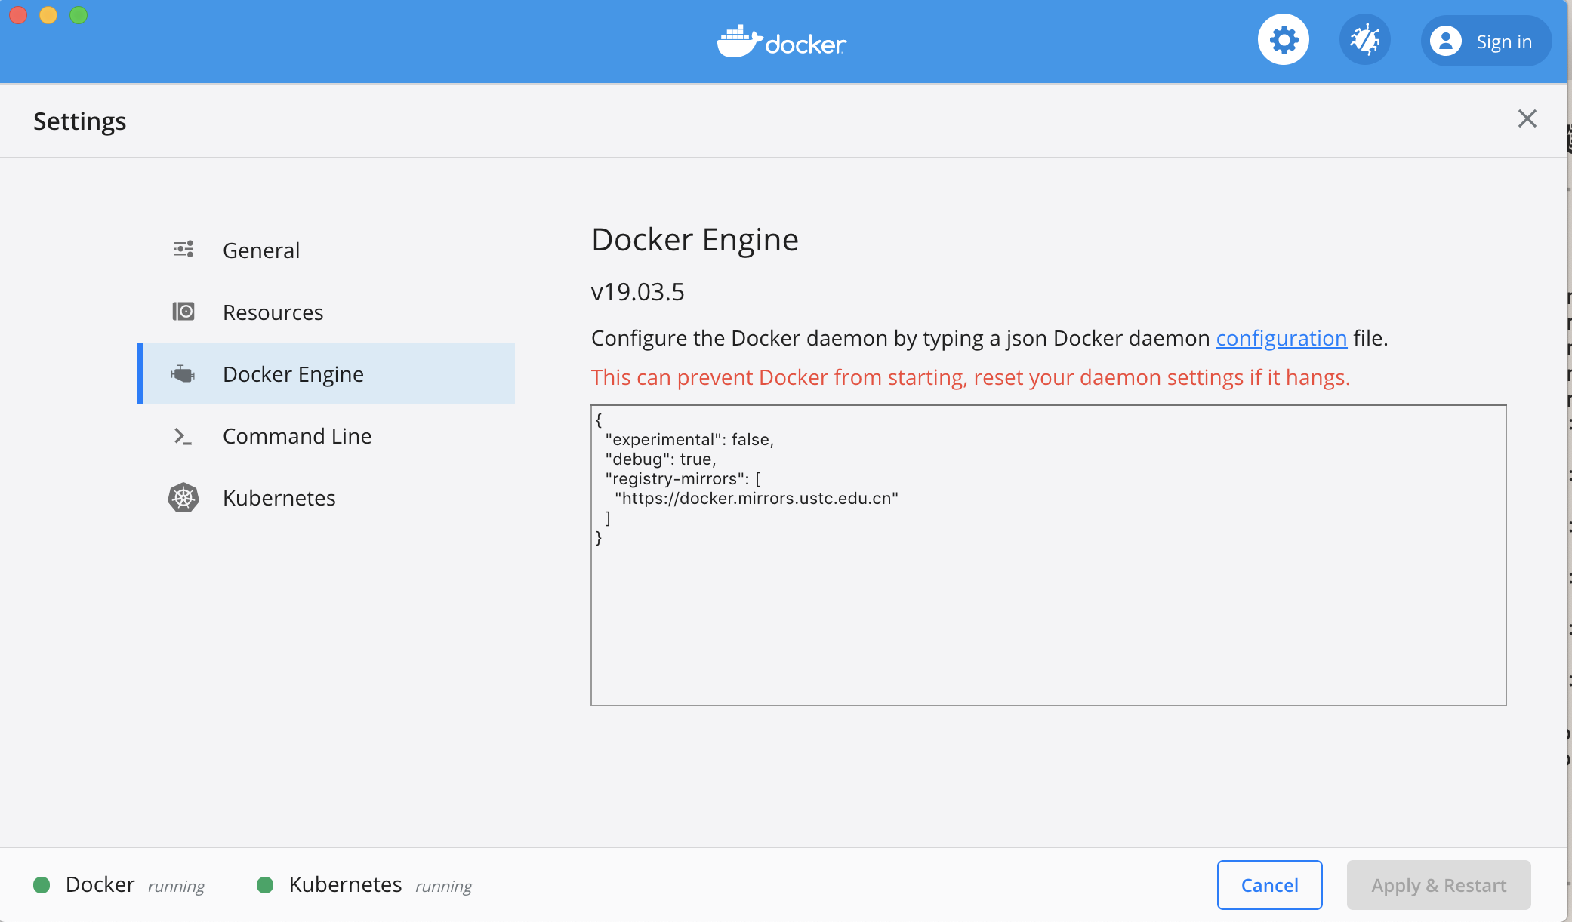Click the user avatar icon

point(1445,41)
